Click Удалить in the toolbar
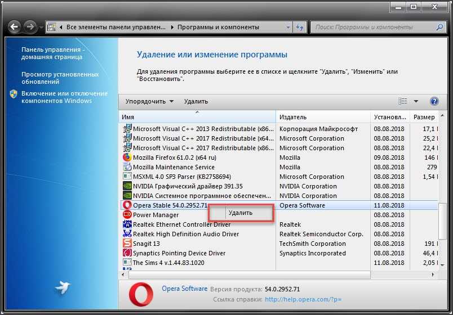The height and width of the screenshot is (315, 453). 196,101
